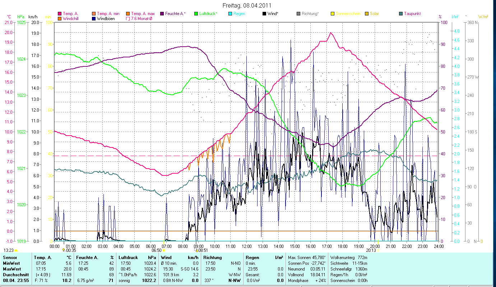
Task: Click the black Wind legend square
Action: (264, 14)
